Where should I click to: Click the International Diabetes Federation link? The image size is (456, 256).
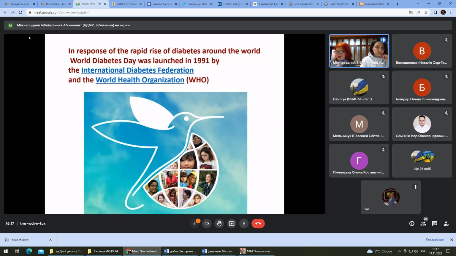(x=137, y=70)
